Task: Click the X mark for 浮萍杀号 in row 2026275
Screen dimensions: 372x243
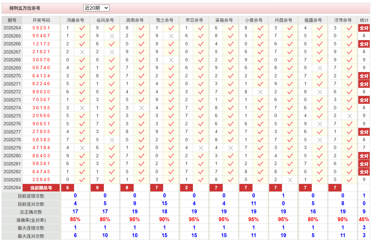Action: pyautogui.click(x=349, y=116)
